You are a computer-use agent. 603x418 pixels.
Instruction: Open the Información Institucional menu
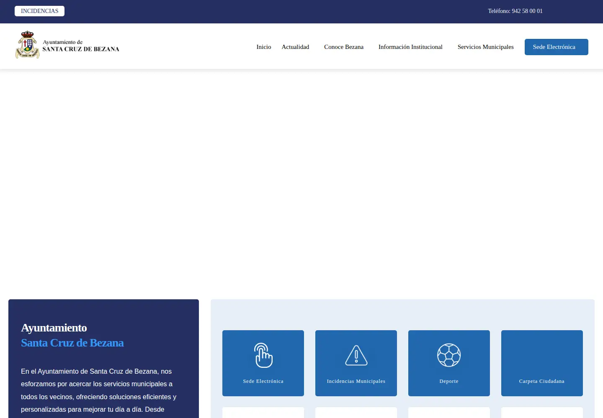click(410, 47)
